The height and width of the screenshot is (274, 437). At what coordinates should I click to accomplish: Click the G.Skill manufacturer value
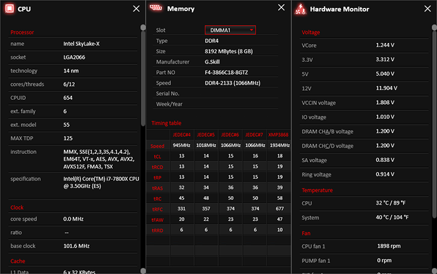coord(213,62)
